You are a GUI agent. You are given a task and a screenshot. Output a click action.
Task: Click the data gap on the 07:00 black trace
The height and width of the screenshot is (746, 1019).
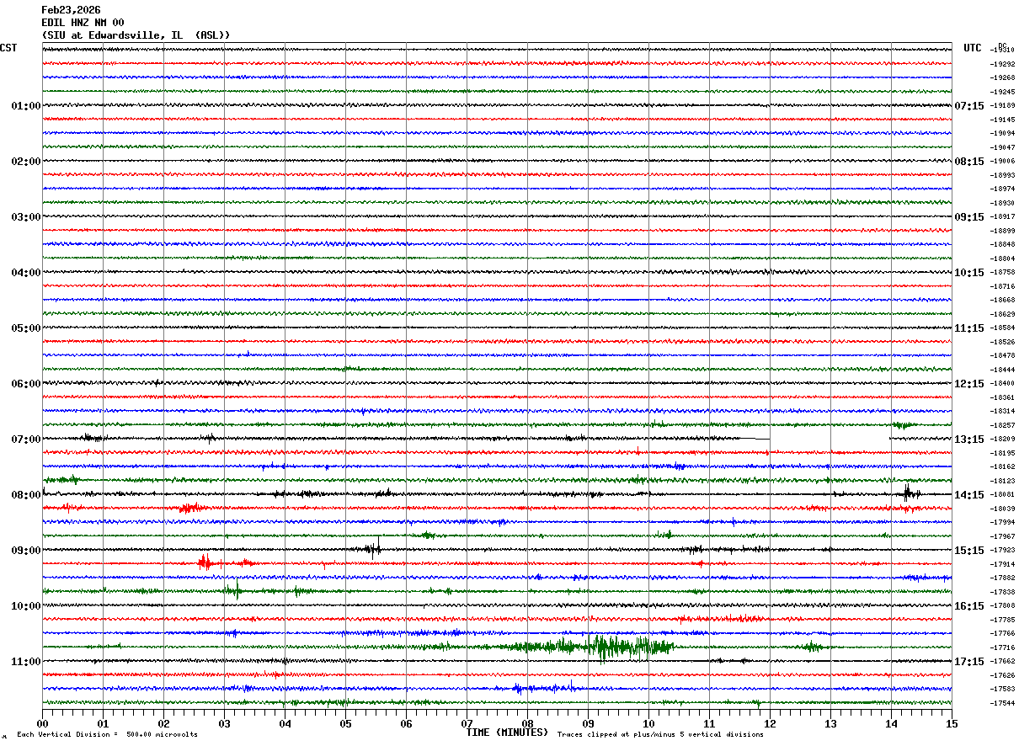830,439
